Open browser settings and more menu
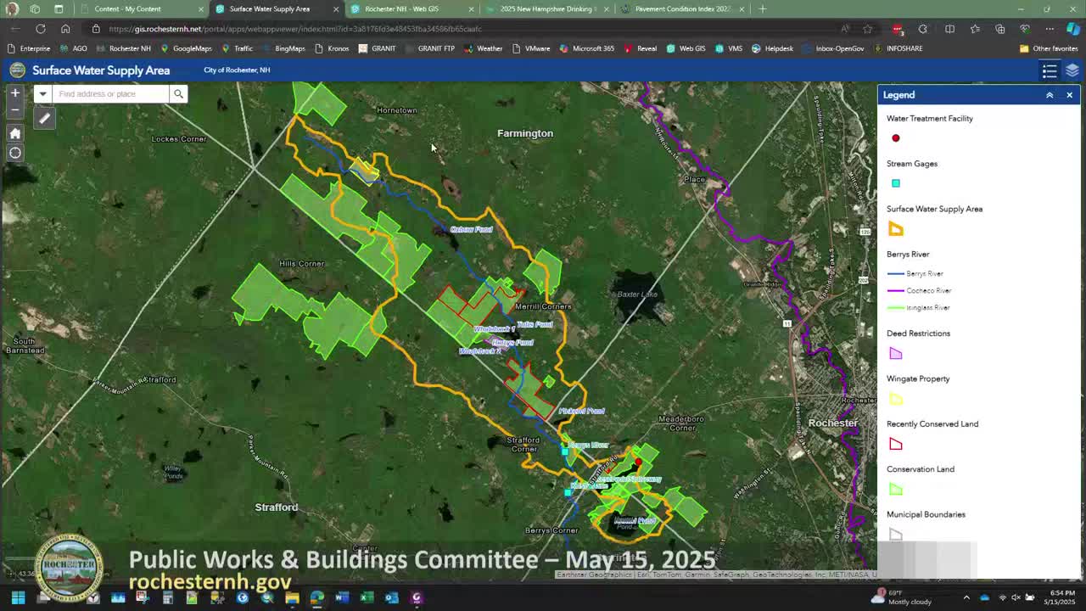 (1050, 29)
